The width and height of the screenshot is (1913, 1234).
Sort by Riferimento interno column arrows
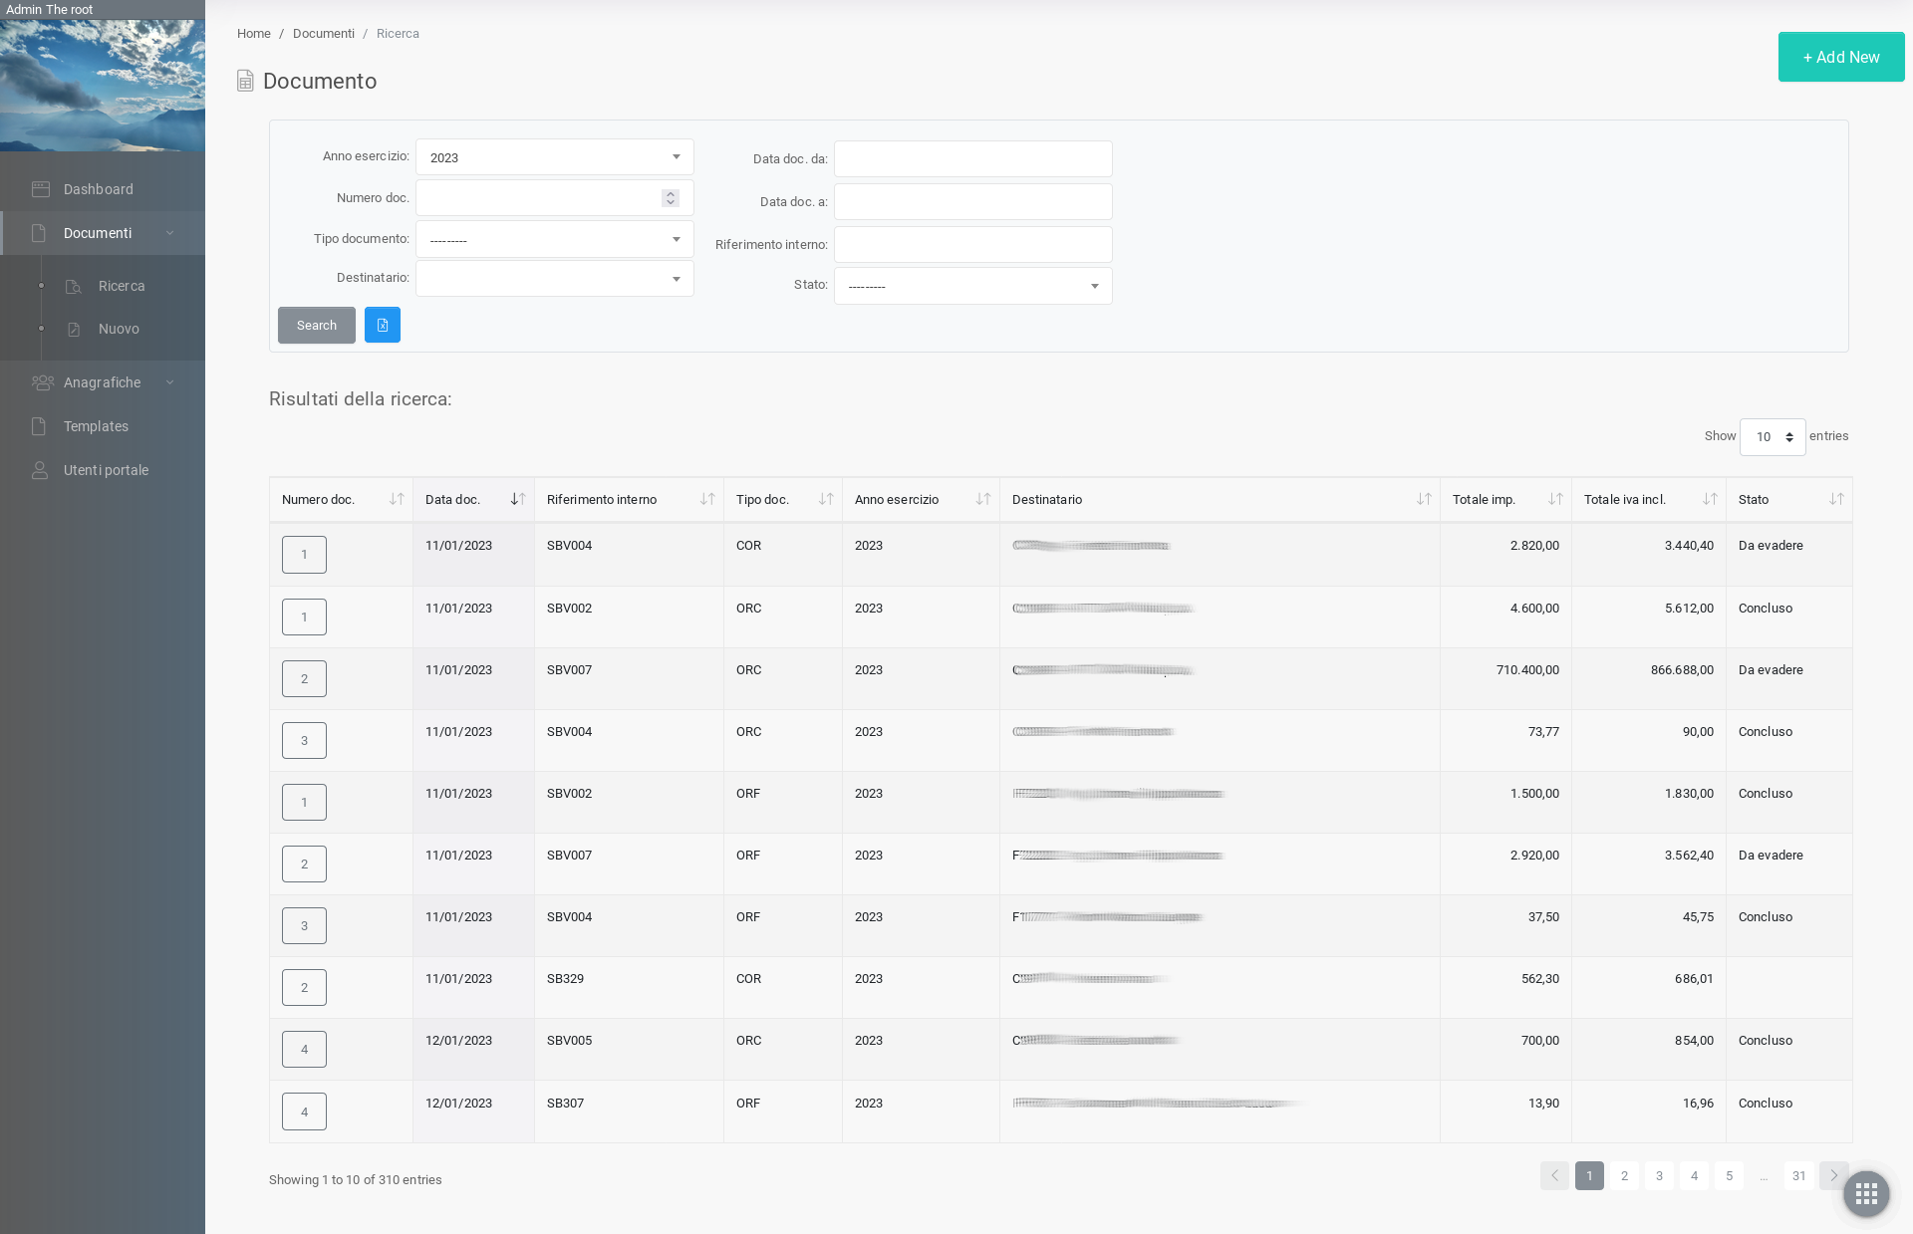click(707, 499)
